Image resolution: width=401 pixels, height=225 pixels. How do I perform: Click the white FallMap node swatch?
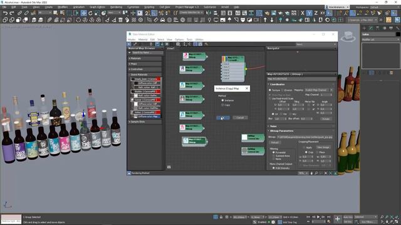[x=245, y=137]
